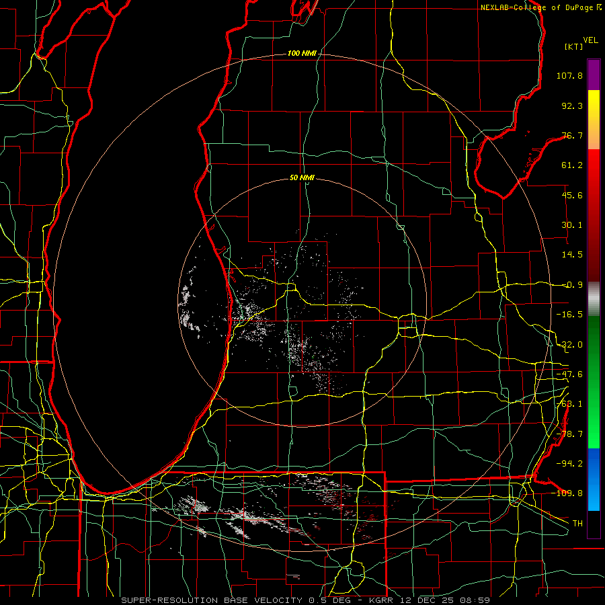Click the -47.6 legend value
This screenshot has width=605, height=605.
tap(569, 374)
